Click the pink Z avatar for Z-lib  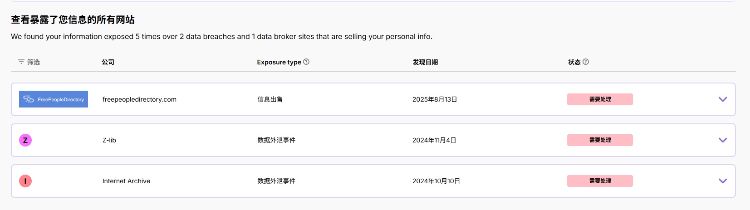click(25, 140)
